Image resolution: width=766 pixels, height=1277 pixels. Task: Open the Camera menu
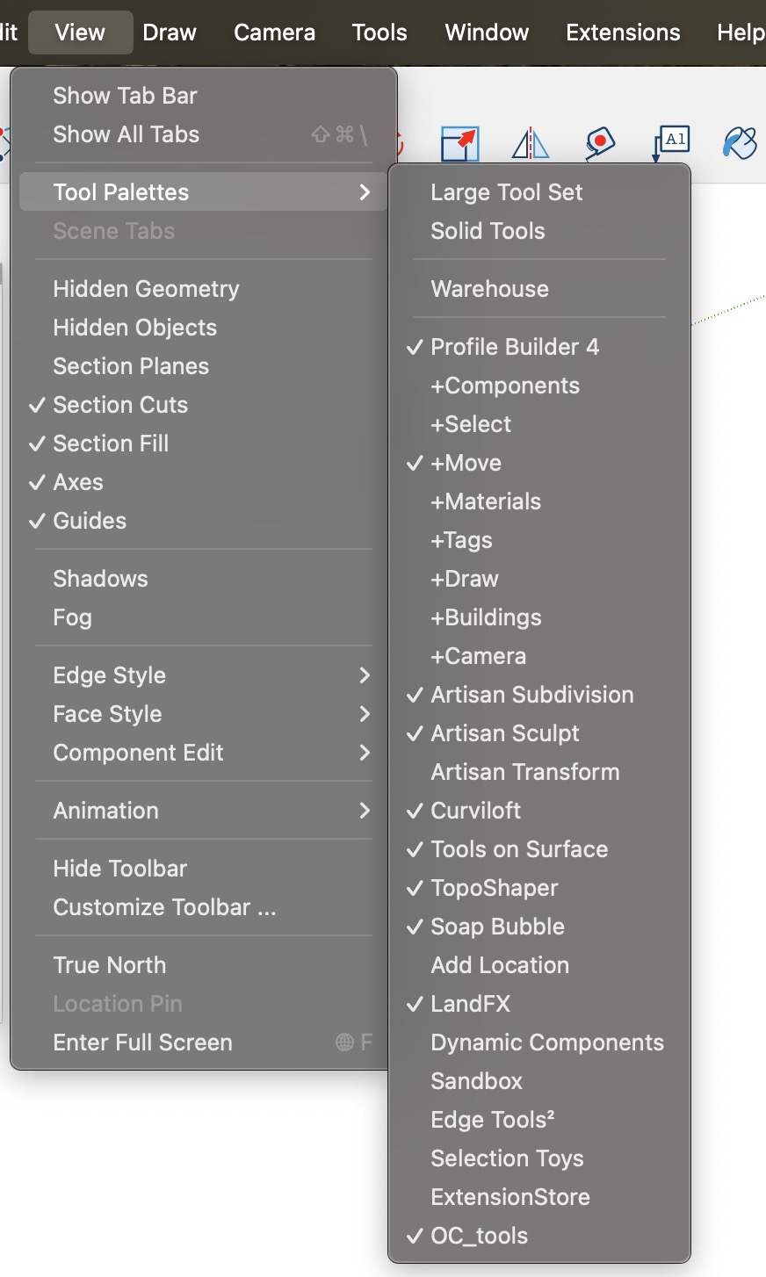[x=274, y=32]
